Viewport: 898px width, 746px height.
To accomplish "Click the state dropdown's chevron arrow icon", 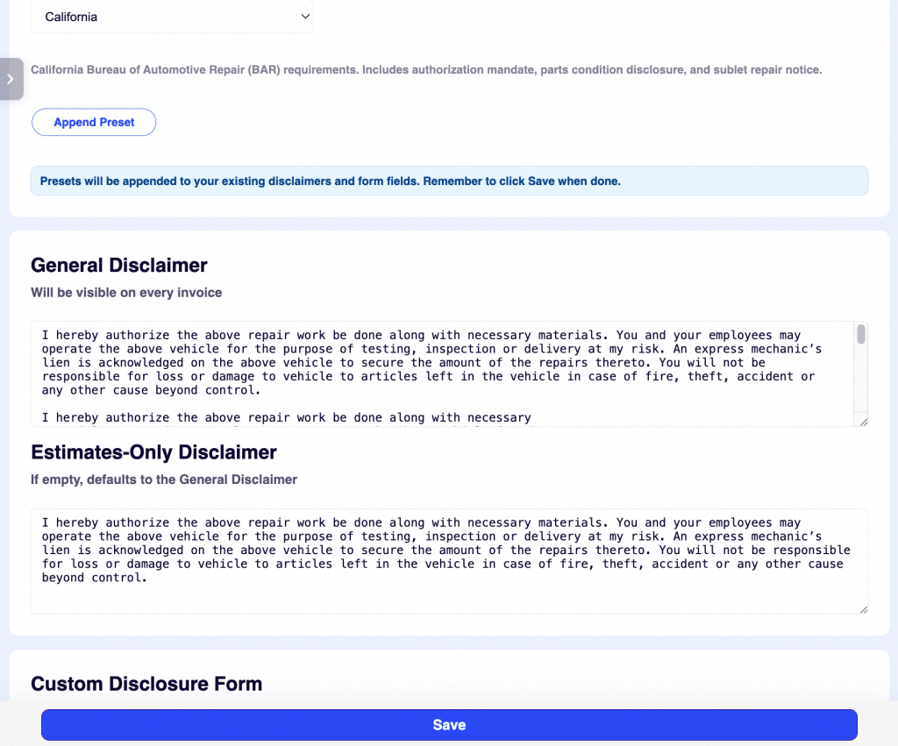I will pyautogui.click(x=305, y=16).
